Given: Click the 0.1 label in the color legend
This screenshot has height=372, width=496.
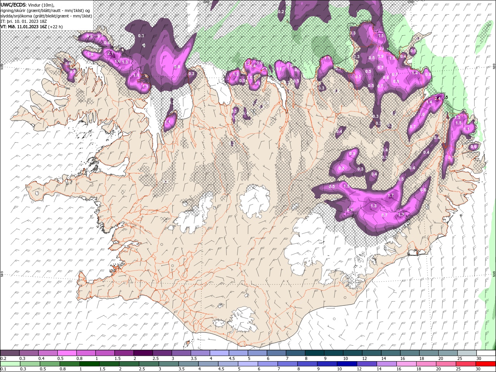Looking at the screenshot, I should (x=3, y=369).
